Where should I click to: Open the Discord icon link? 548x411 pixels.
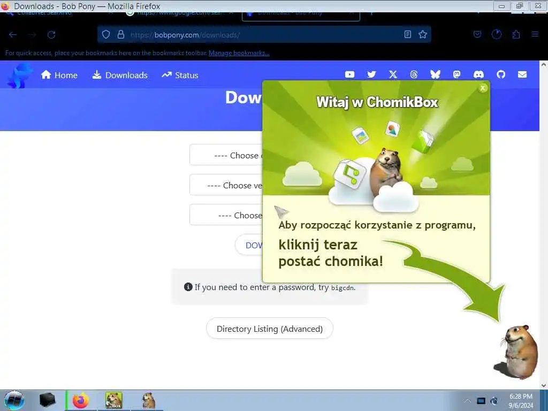click(478, 74)
